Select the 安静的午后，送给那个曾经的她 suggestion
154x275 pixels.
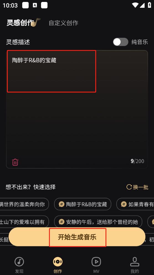pyautogui.click(x=98, y=222)
